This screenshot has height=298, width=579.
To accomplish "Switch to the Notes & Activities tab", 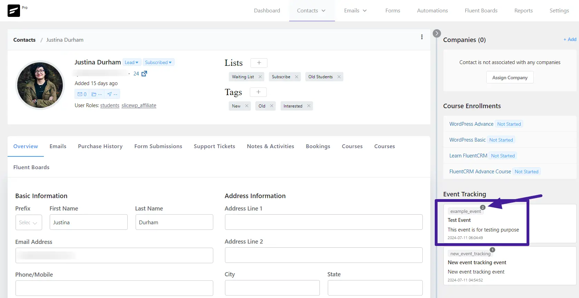I will point(271,146).
